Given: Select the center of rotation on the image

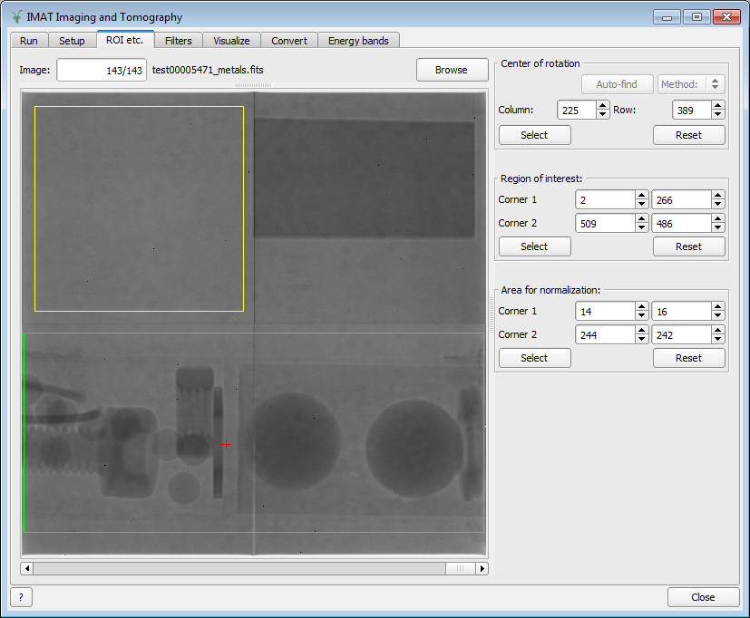Looking at the screenshot, I should [x=534, y=134].
